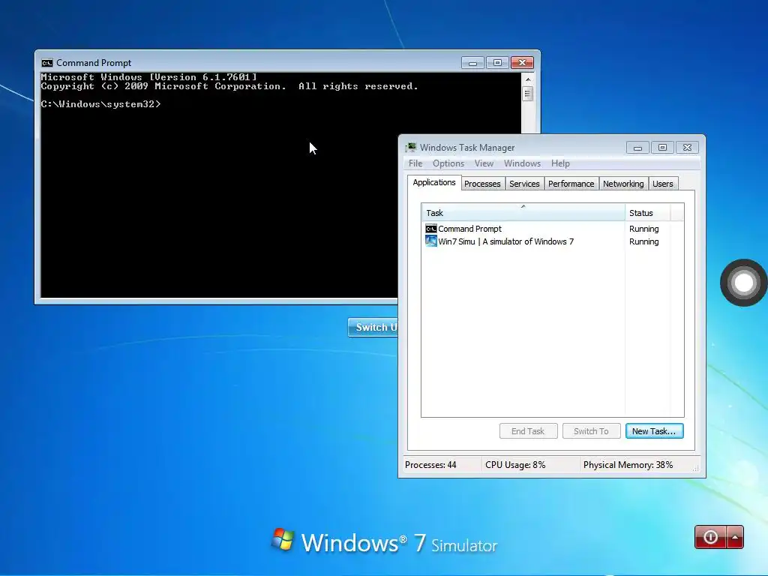The image size is (768, 576).
Task: Click the red power shutdown button
Action: point(711,537)
